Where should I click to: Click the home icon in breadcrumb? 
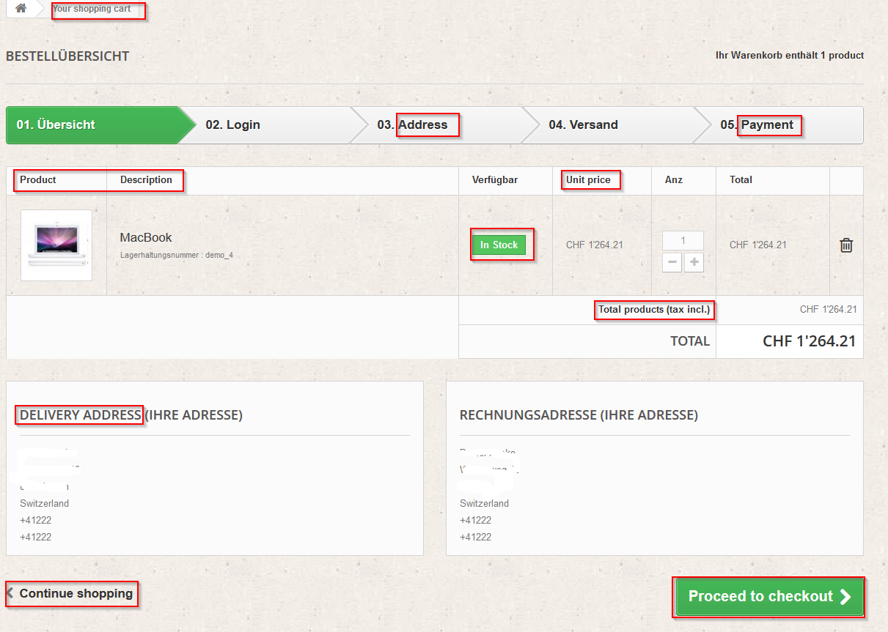(x=21, y=8)
